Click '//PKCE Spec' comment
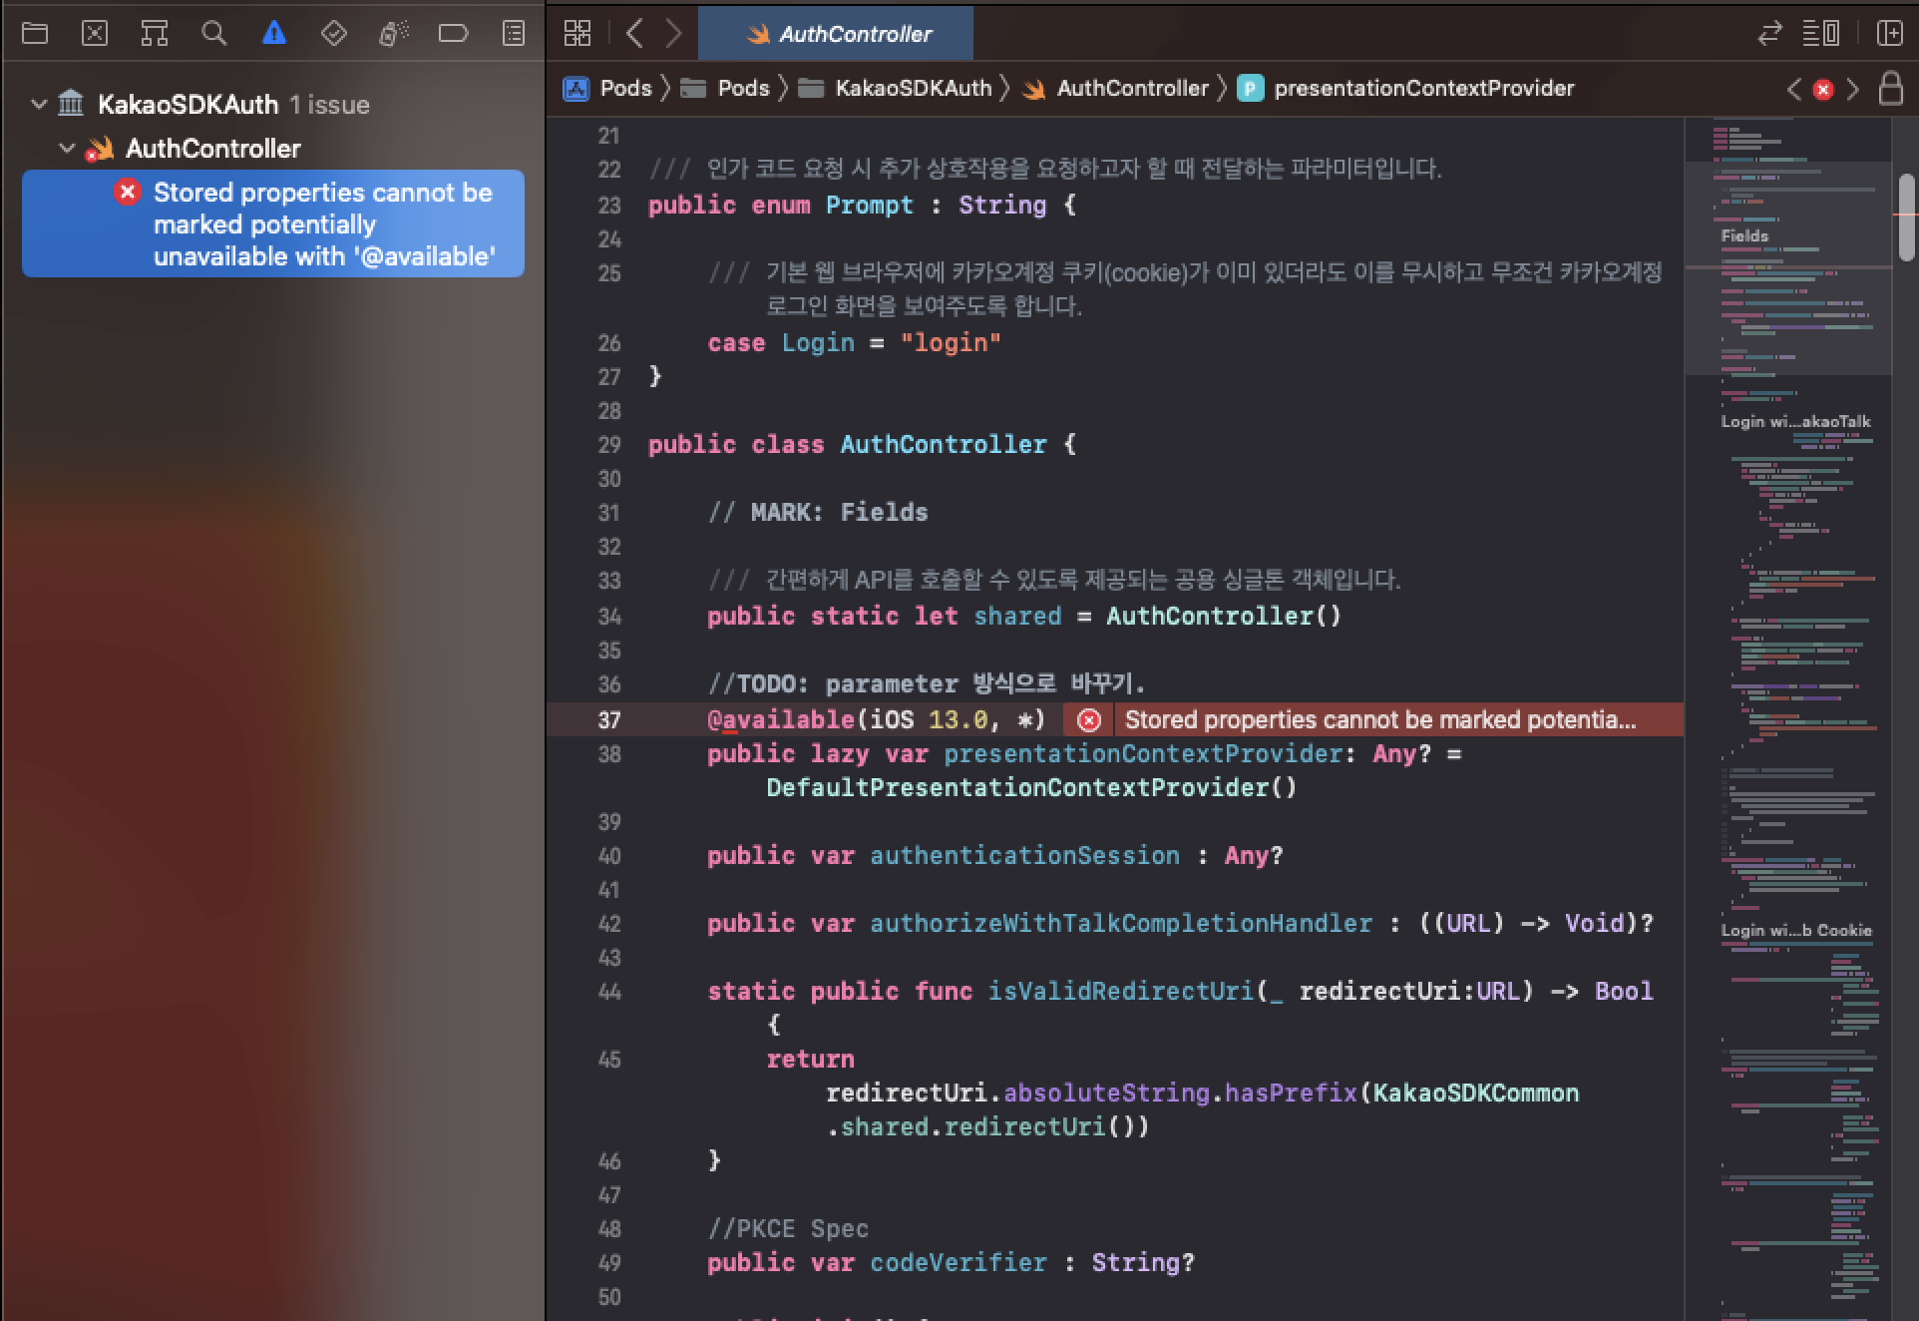The width and height of the screenshot is (1919, 1321). pos(788,1228)
